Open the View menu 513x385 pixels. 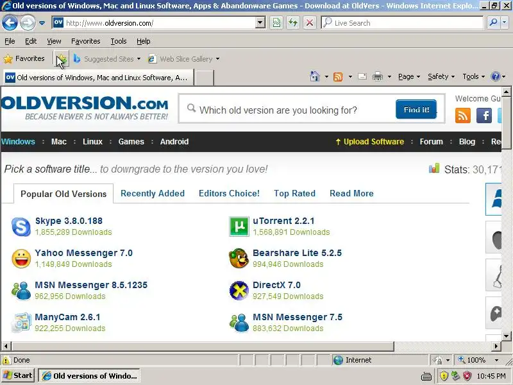tap(54, 41)
